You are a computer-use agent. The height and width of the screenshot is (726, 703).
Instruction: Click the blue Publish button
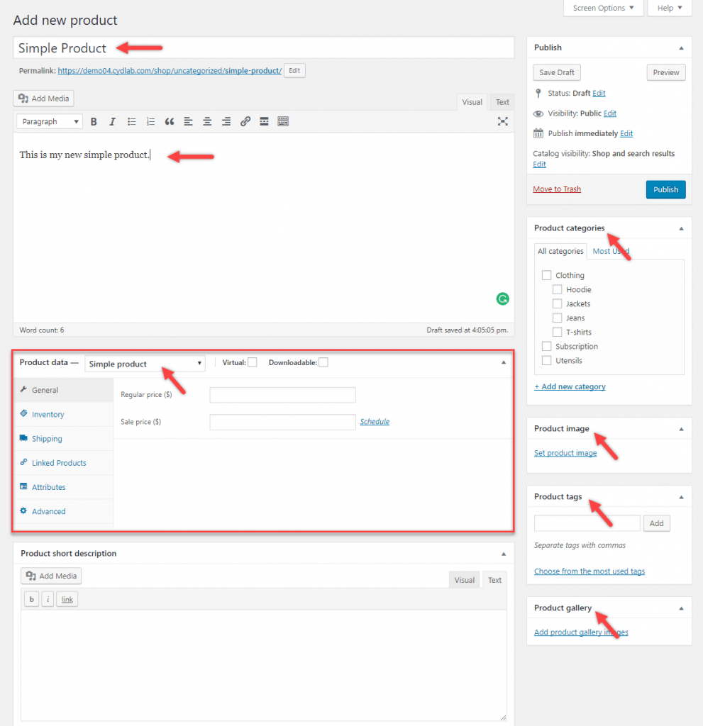point(665,189)
